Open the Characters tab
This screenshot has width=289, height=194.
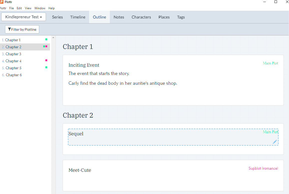point(141,17)
